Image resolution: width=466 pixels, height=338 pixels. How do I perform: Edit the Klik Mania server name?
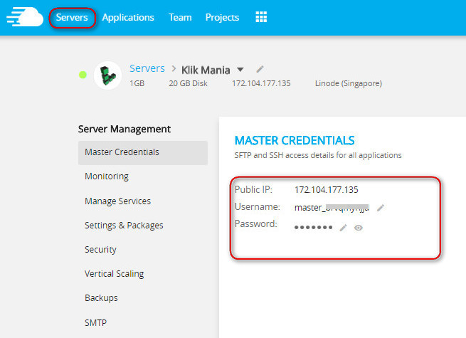tap(260, 69)
